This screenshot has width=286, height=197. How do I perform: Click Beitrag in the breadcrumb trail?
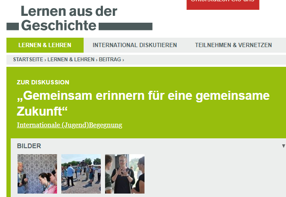point(110,60)
